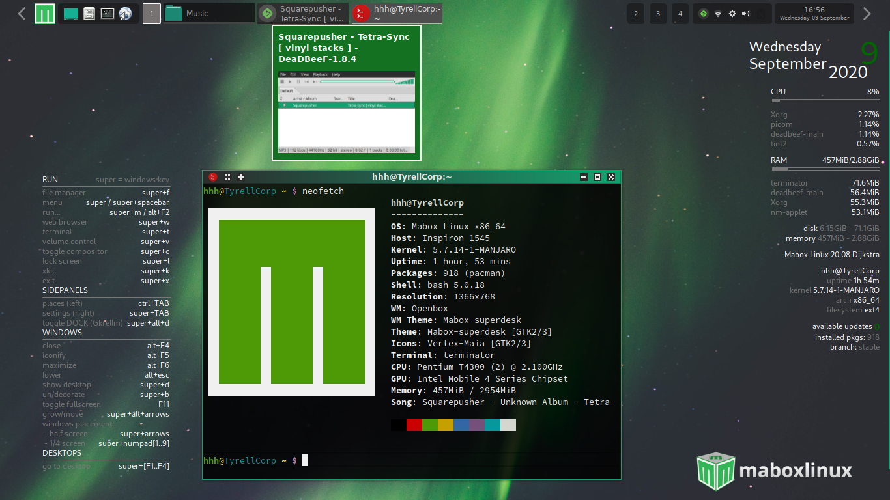The image size is (890, 500).
Task: Click the DeaDBeeF tray icon
Action: [704, 13]
